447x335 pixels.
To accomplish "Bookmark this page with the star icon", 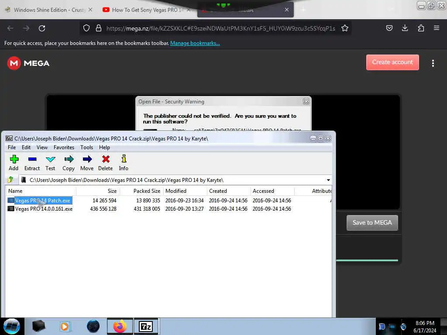I will click(345, 28).
